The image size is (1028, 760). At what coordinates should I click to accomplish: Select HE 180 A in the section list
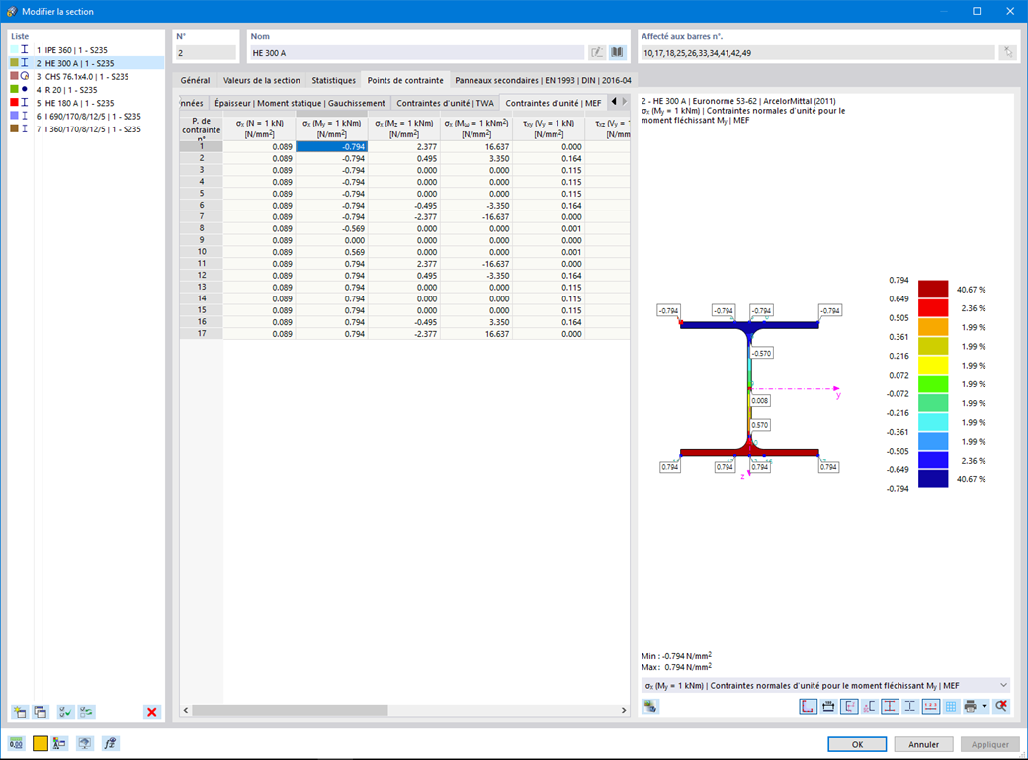(x=86, y=103)
